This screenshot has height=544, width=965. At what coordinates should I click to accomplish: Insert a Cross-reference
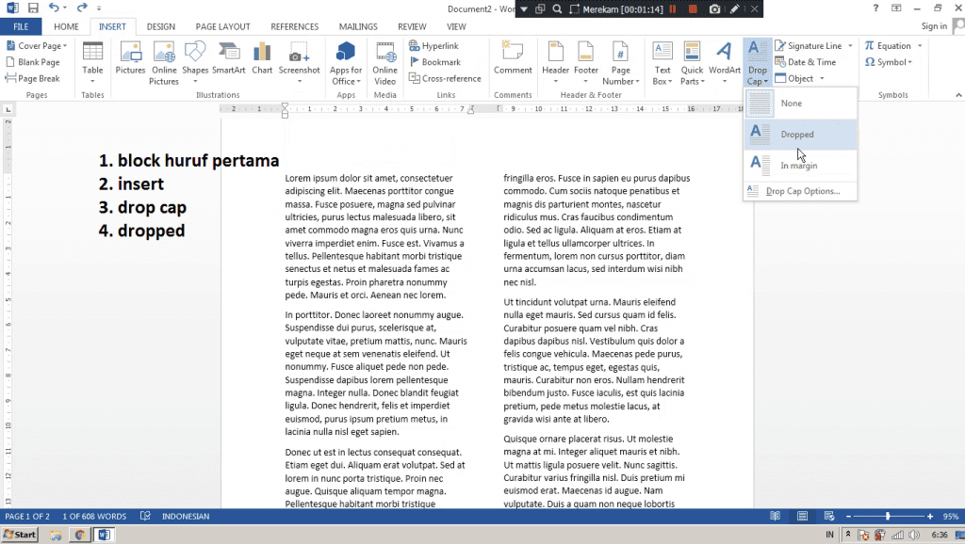coord(445,79)
